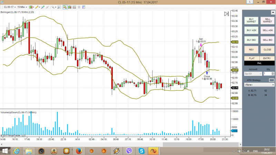Activate the zoom frame magnifier icon
This screenshot has width=276, height=155.
(59, 7)
